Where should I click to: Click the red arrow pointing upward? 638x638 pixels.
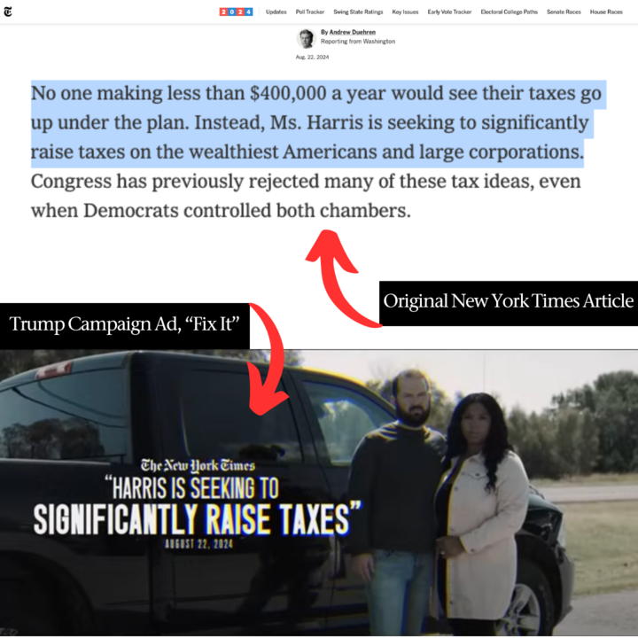[x=340, y=278]
